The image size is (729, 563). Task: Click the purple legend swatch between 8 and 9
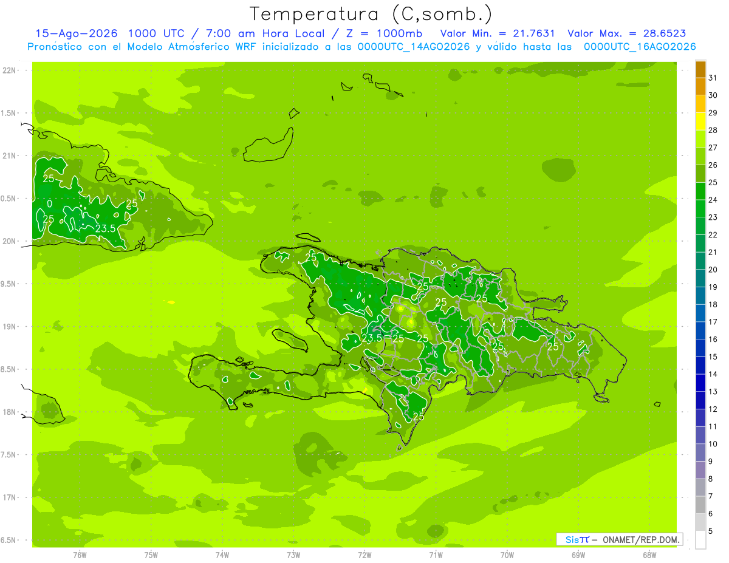pyautogui.click(x=701, y=470)
